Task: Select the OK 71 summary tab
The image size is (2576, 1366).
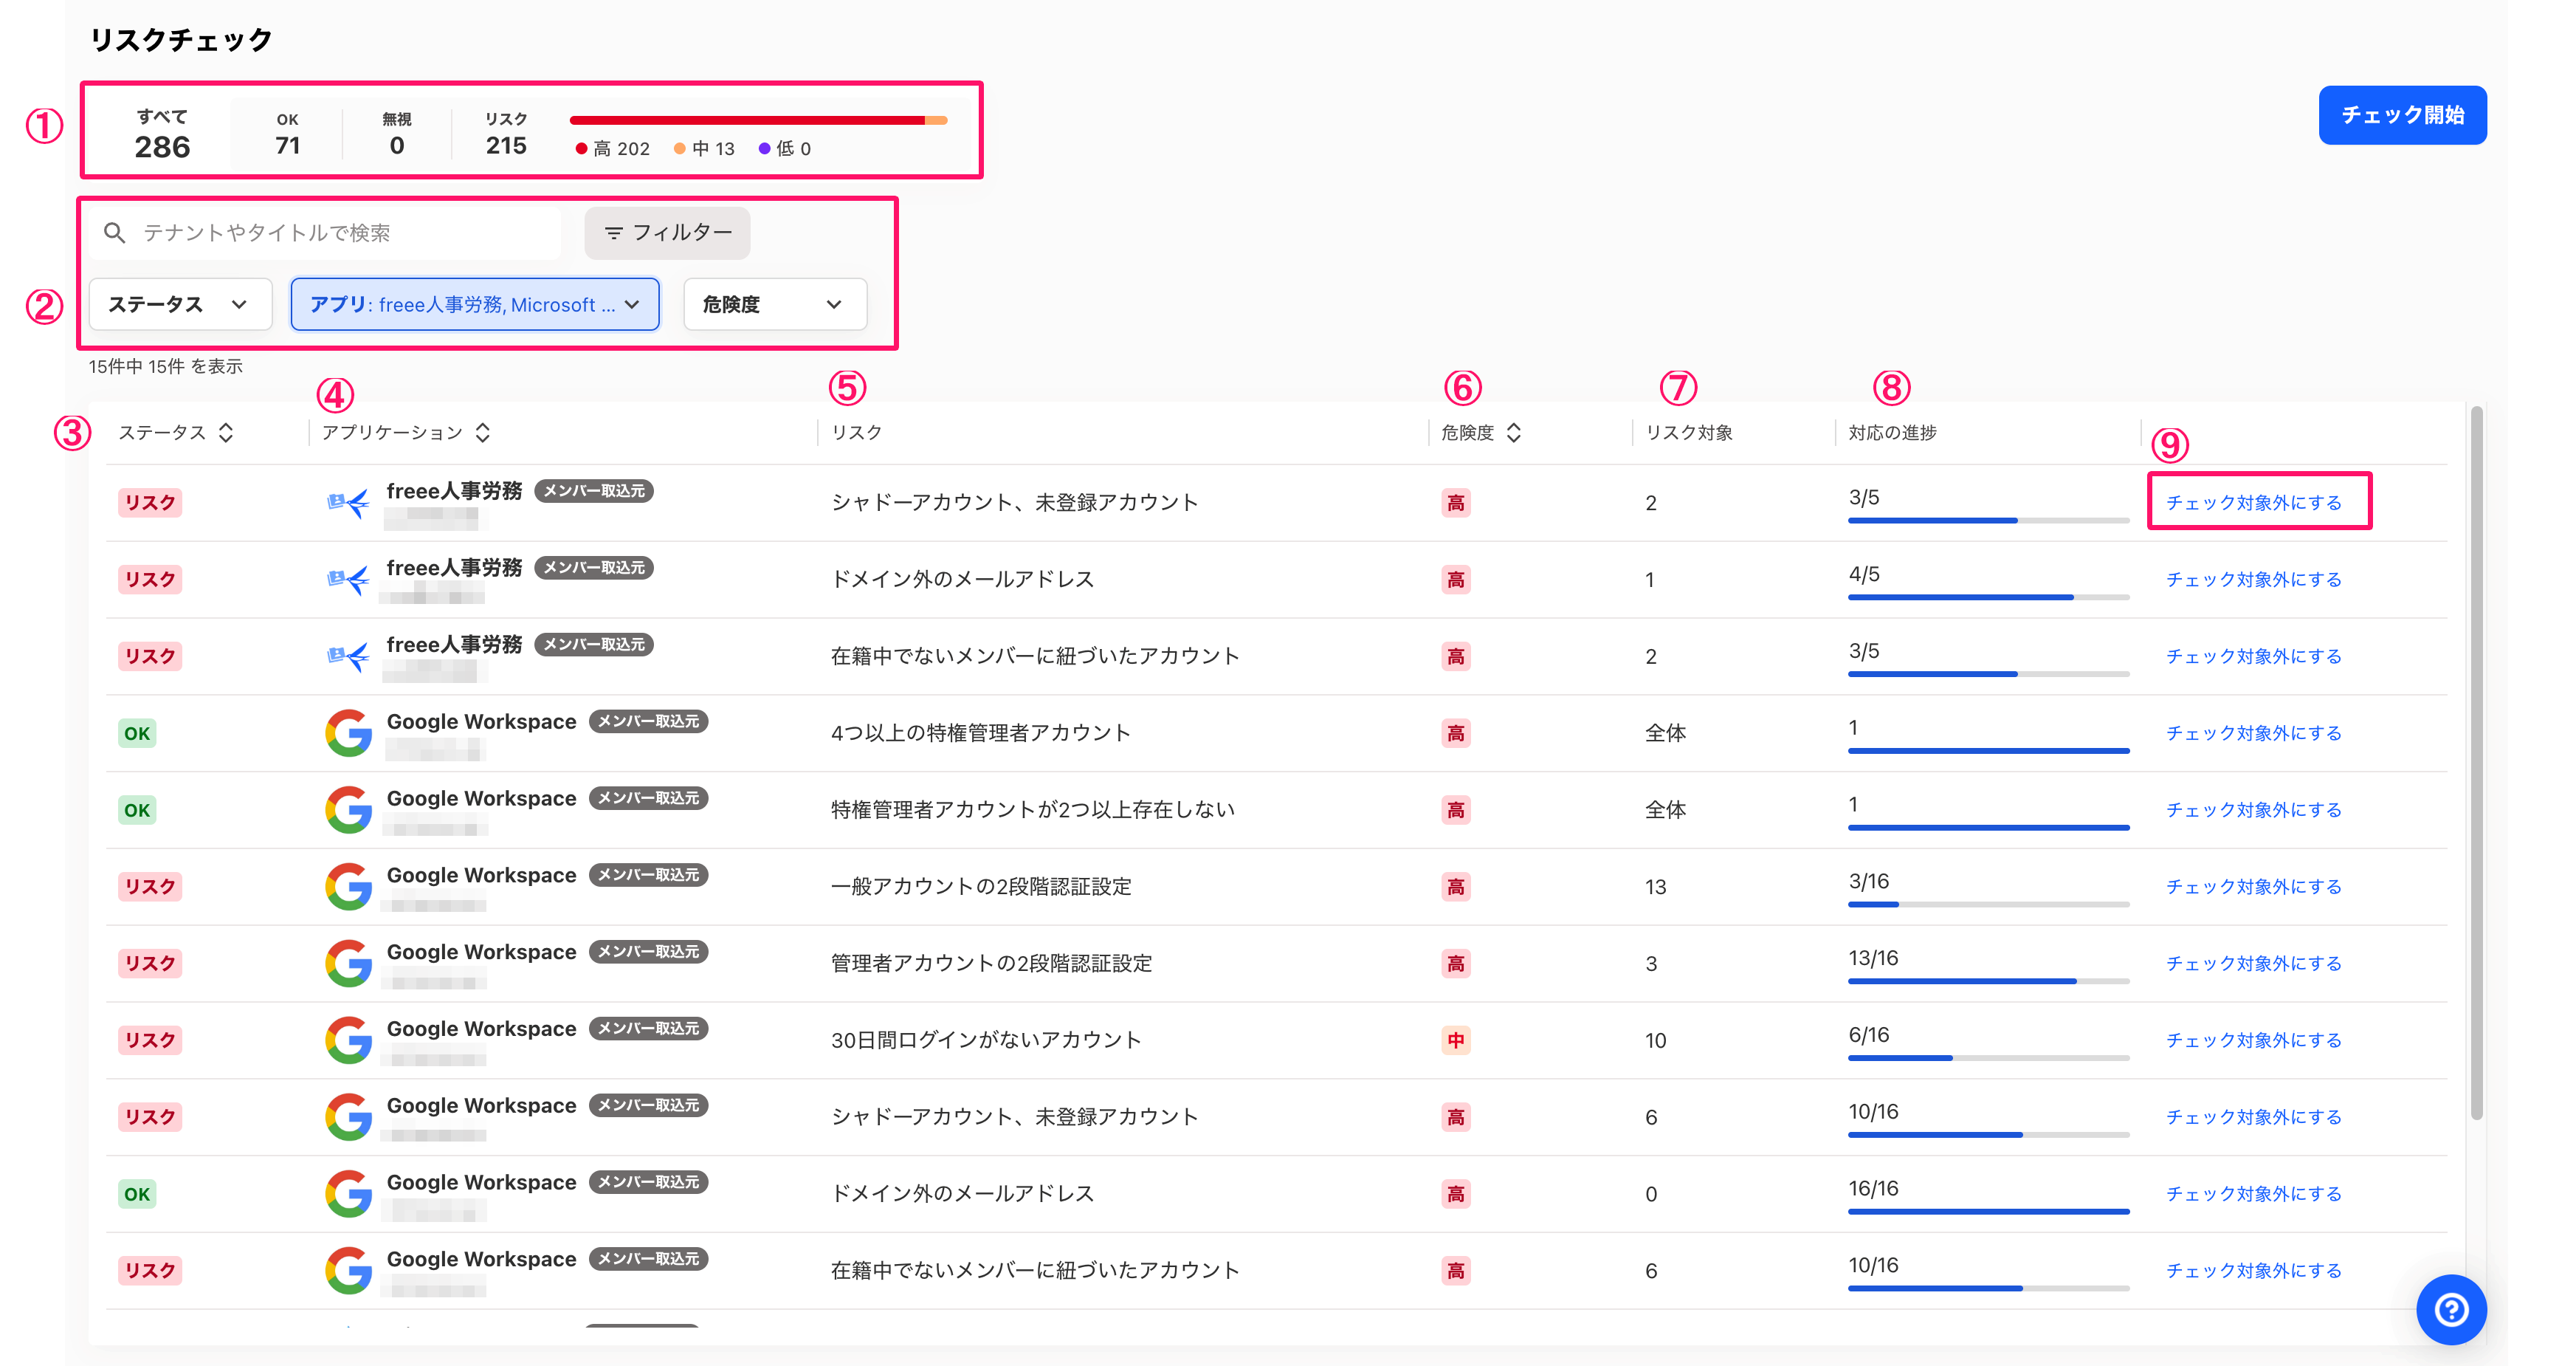Action: click(x=287, y=133)
